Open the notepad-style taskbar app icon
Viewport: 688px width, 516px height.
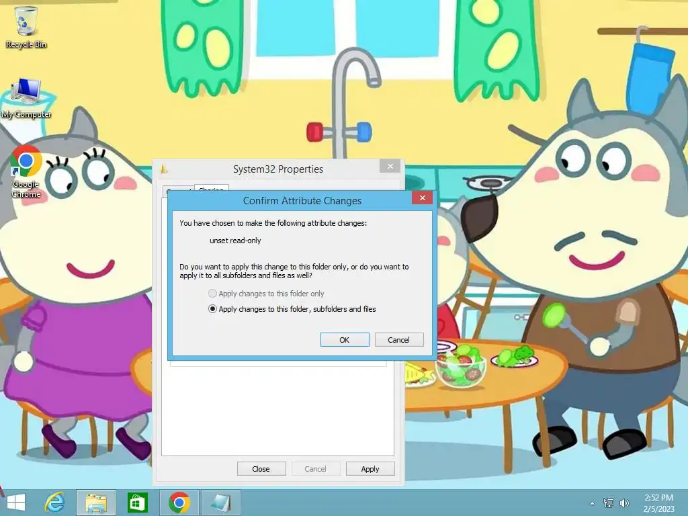point(220,503)
